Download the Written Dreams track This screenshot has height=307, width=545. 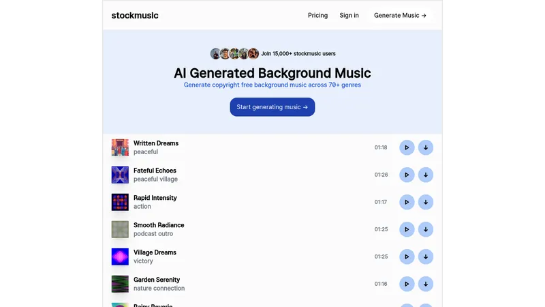[425, 147]
